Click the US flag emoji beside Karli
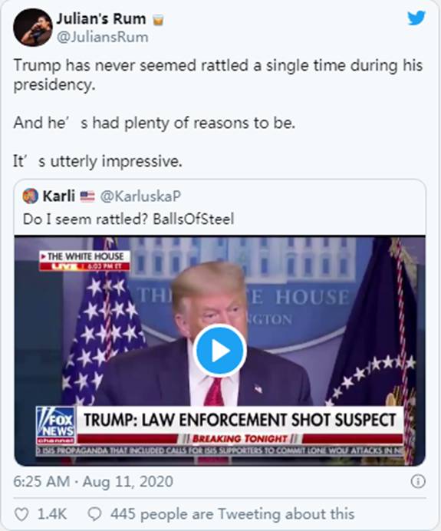Image resolution: width=441 pixels, height=531 pixels. point(87,196)
